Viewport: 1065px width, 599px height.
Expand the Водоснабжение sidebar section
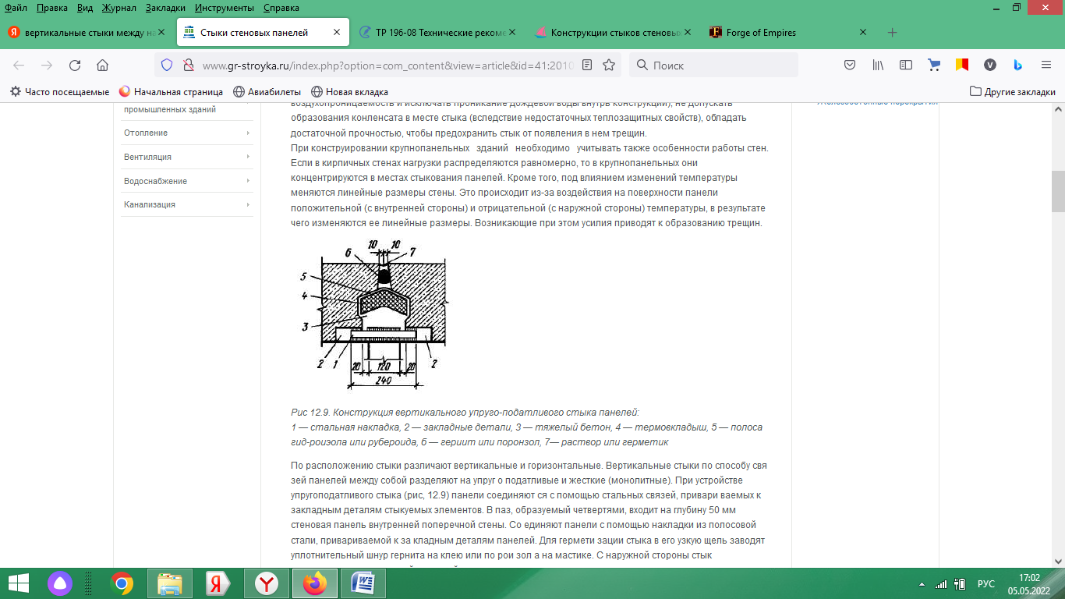(x=248, y=181)
